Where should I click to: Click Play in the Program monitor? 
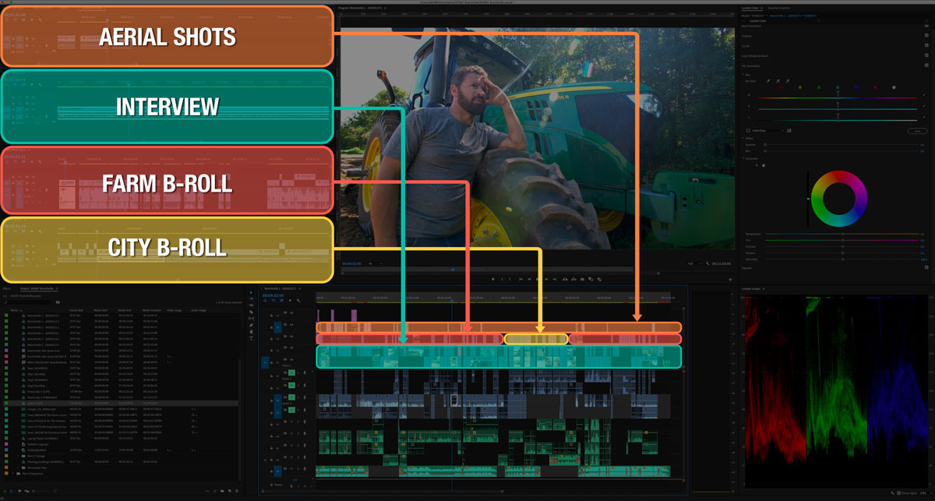538,279
